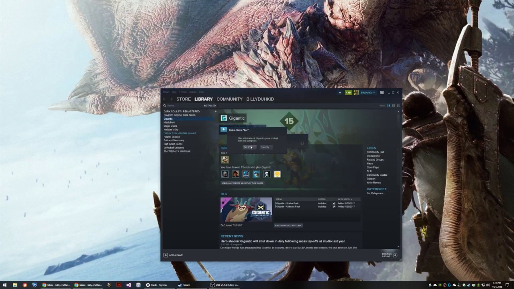Go back with the Steam back arrow

coord(164,99)
